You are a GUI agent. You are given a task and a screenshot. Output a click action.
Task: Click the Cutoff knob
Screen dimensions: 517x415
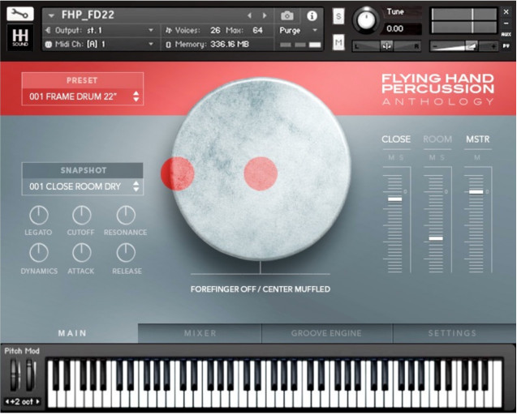point(81,215)
